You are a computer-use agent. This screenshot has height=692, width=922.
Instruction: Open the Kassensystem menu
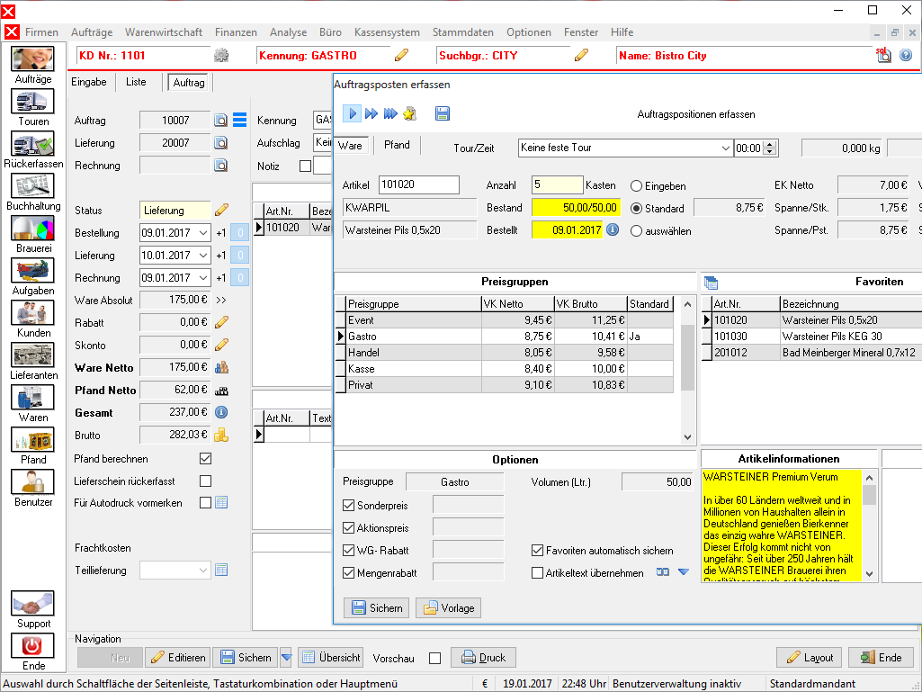click(x=387, y=32)
